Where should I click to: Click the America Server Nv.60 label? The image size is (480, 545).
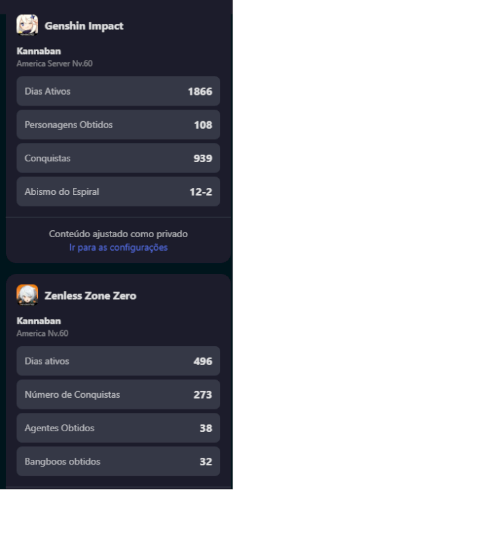pos(55,63)
